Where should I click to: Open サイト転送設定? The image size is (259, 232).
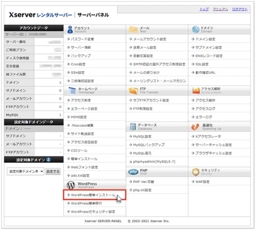(82, 134)
